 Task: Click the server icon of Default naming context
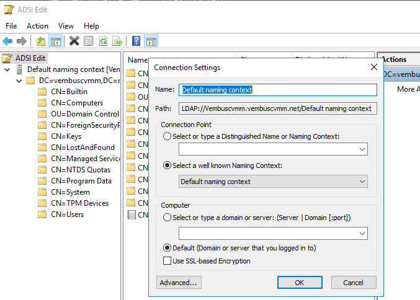19,69
